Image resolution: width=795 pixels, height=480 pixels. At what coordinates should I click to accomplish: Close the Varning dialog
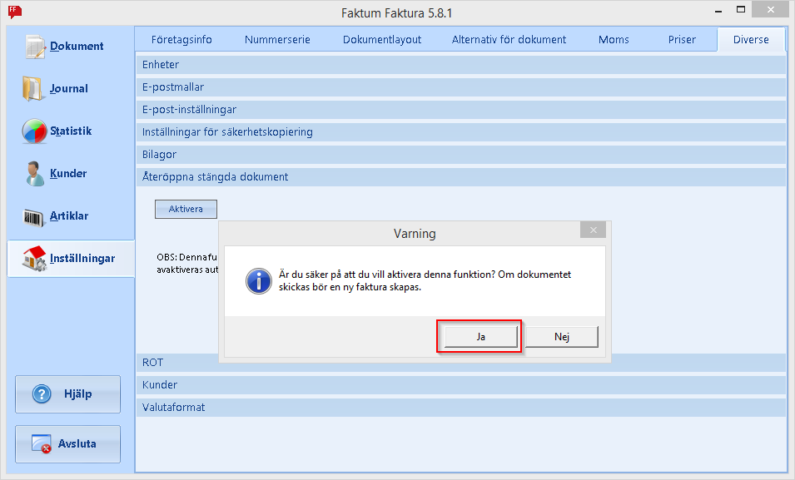tap(594, 230)
